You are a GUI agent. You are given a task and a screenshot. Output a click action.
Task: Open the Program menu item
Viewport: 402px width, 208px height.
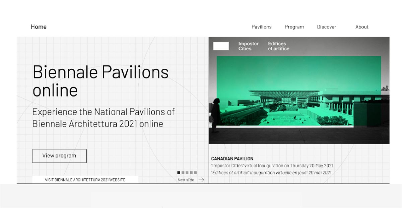point(294,27)
